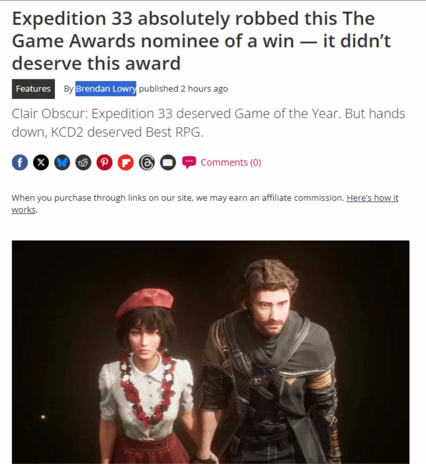Share the article on Threads
This screenshot has height=464, width=426.
tap(147, 162)
